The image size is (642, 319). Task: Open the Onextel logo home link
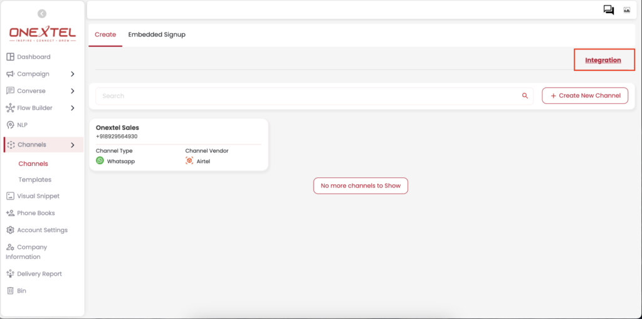pos(42,34)
